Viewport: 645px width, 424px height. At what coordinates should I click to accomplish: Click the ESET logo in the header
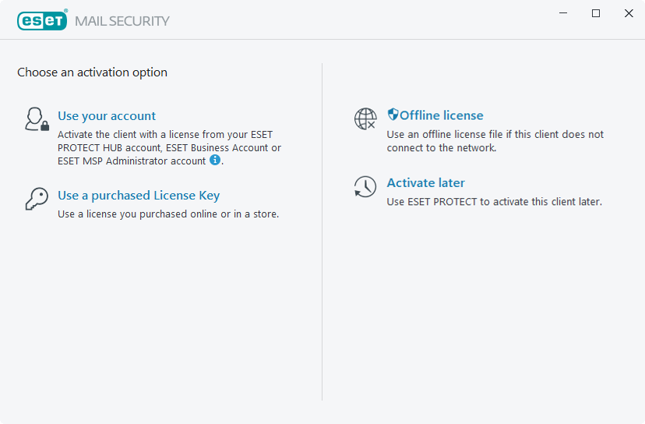coord(42,21)
